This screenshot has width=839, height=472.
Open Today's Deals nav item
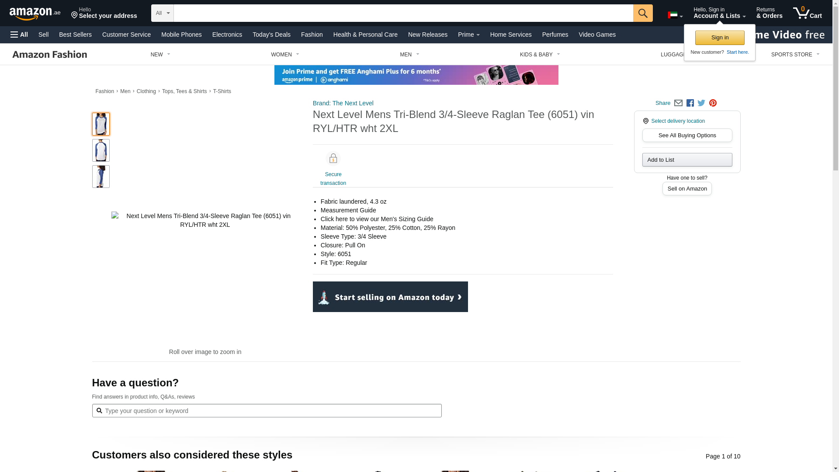(271, 35)
